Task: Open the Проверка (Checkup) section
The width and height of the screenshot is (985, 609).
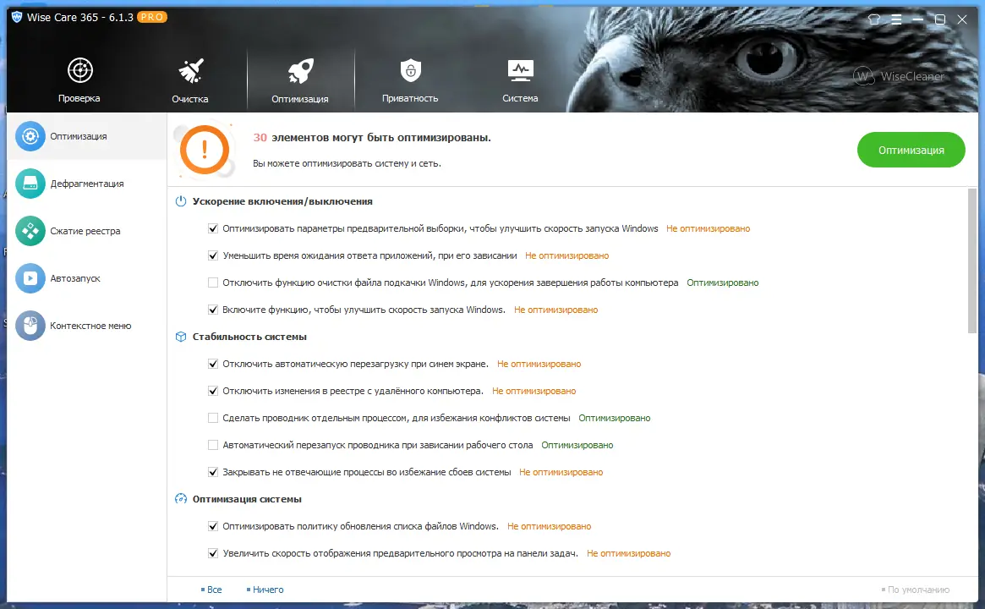Action: point(79,80)
